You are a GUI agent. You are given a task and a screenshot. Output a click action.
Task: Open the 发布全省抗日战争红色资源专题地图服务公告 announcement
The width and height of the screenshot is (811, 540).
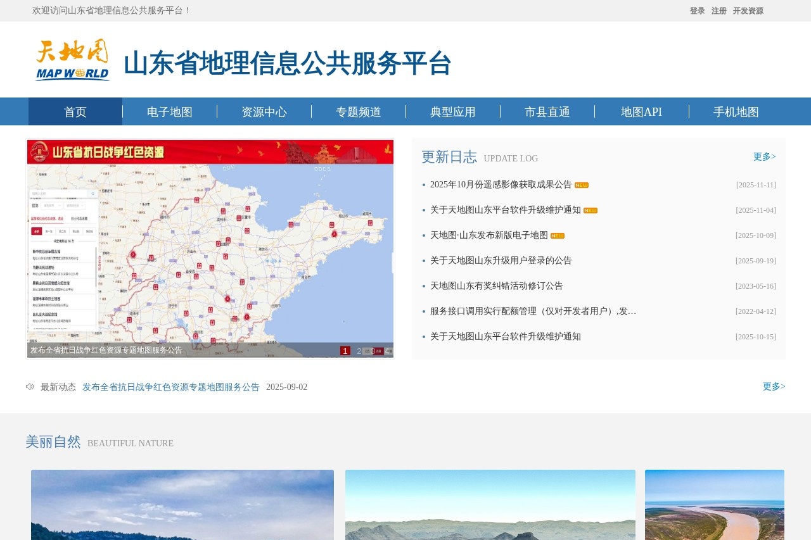170,387
